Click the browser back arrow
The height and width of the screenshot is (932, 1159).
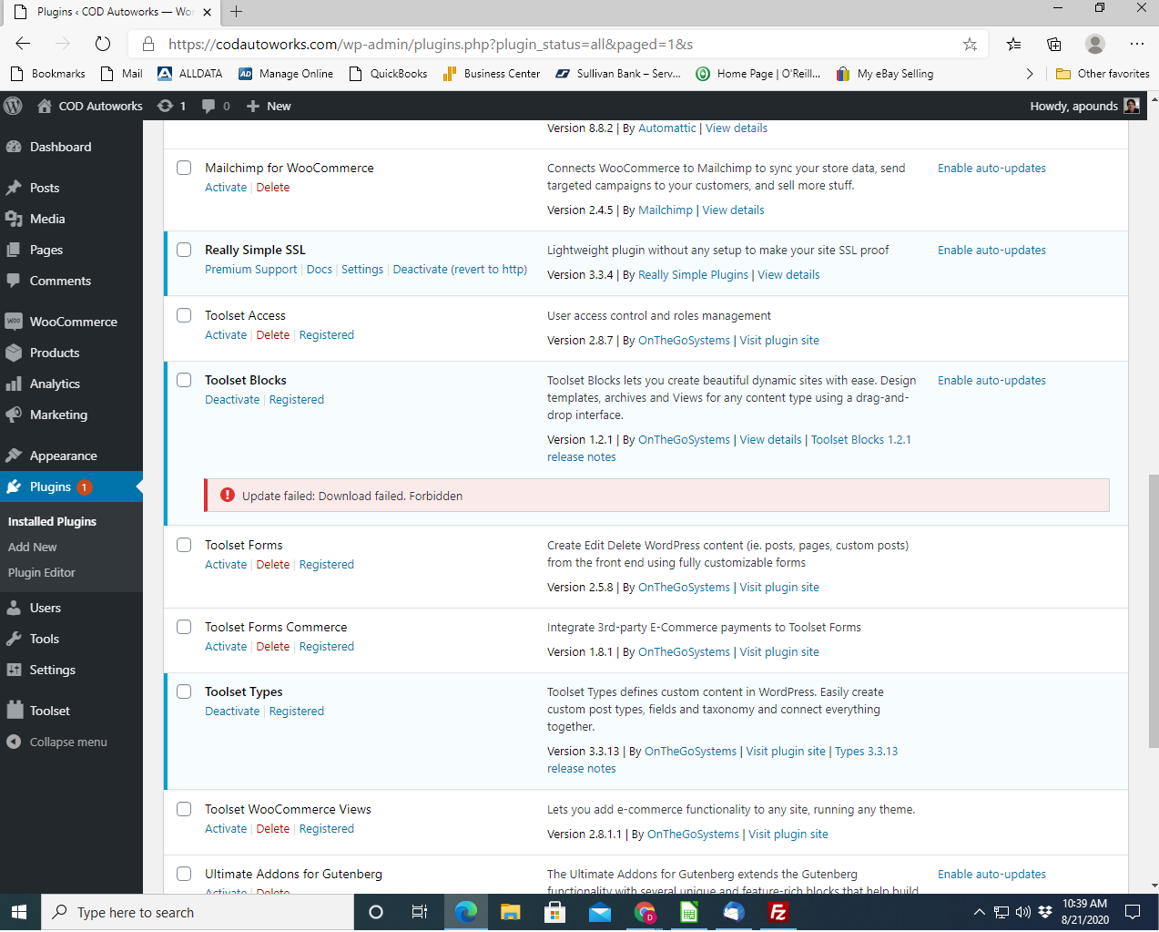coord(23,44)
